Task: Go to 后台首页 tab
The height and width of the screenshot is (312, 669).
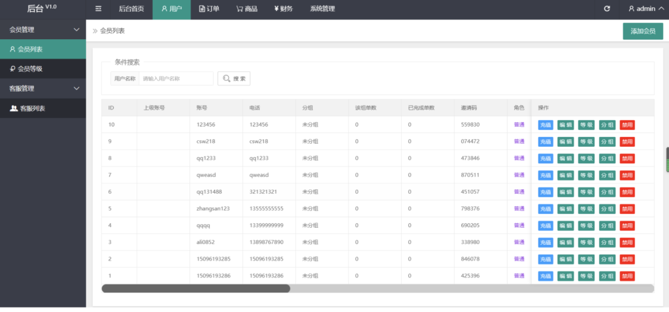Action: point(131,9)
